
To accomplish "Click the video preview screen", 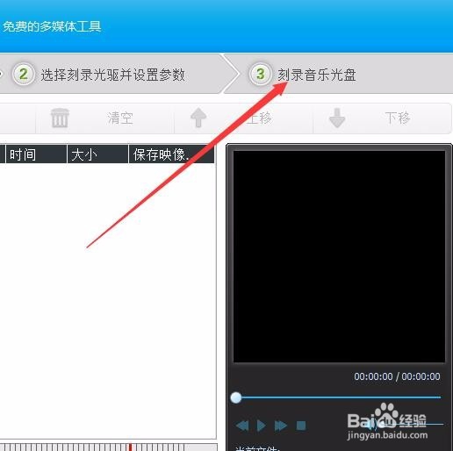I will (x=339, y=256).
